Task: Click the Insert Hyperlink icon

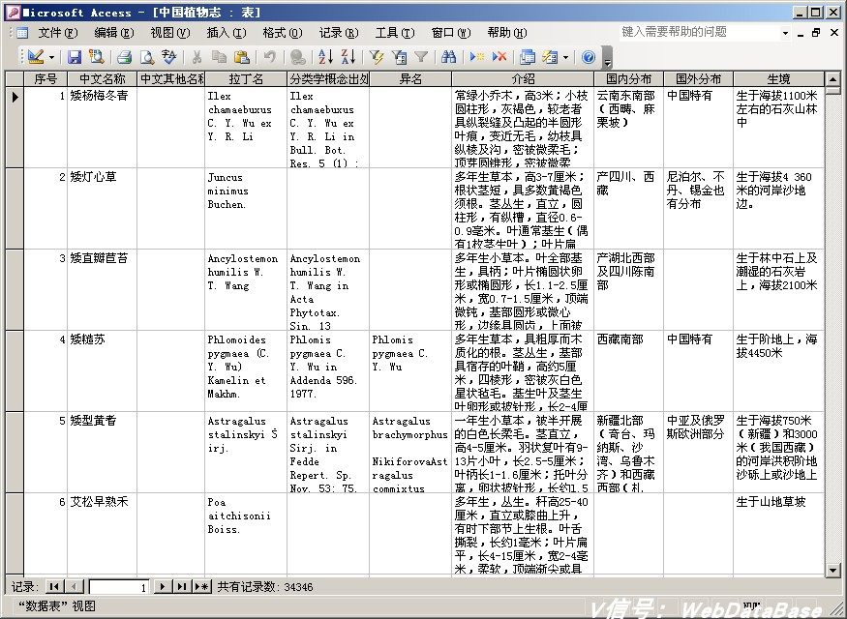Action: 297,57
